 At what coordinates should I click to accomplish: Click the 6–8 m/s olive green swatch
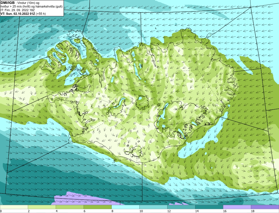pos(97,207)
